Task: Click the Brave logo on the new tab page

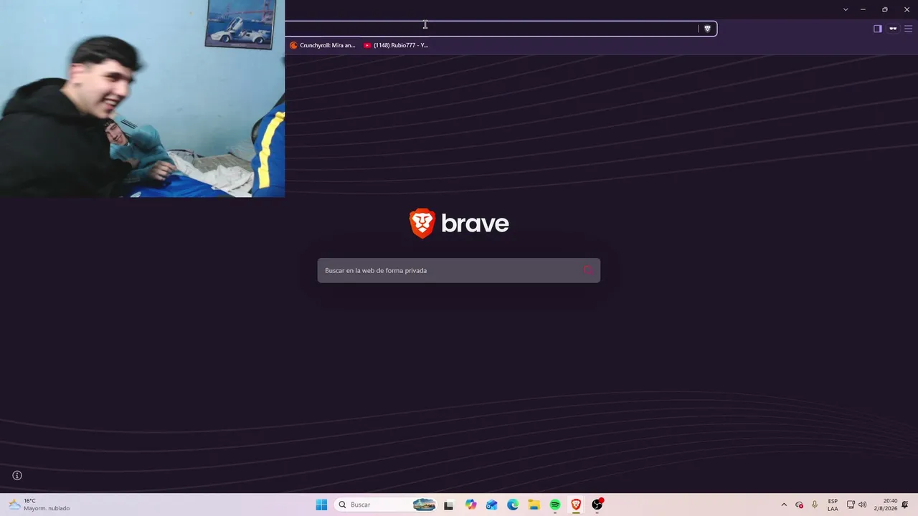Action: [459, 224]
